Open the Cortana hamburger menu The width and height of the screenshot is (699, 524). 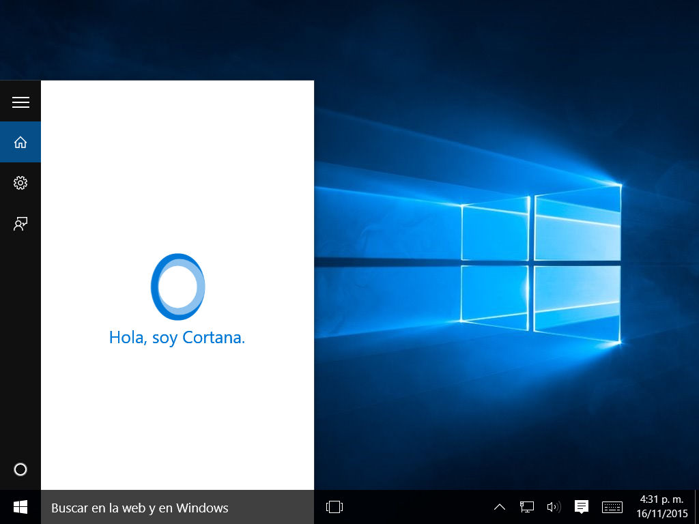tap(20, 102)
